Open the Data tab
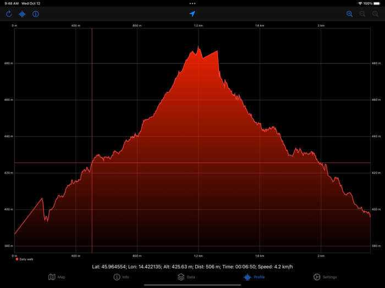 (186, 277)
